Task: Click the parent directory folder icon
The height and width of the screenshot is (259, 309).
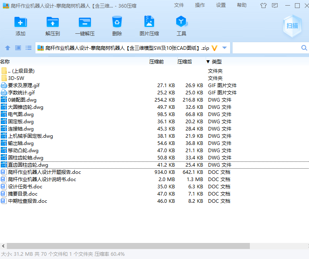Action: 4,71
